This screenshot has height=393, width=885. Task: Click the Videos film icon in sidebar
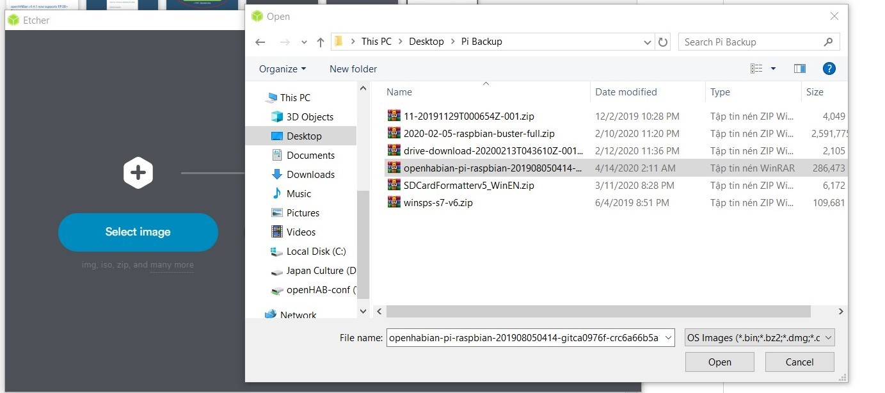pos(277,232)
